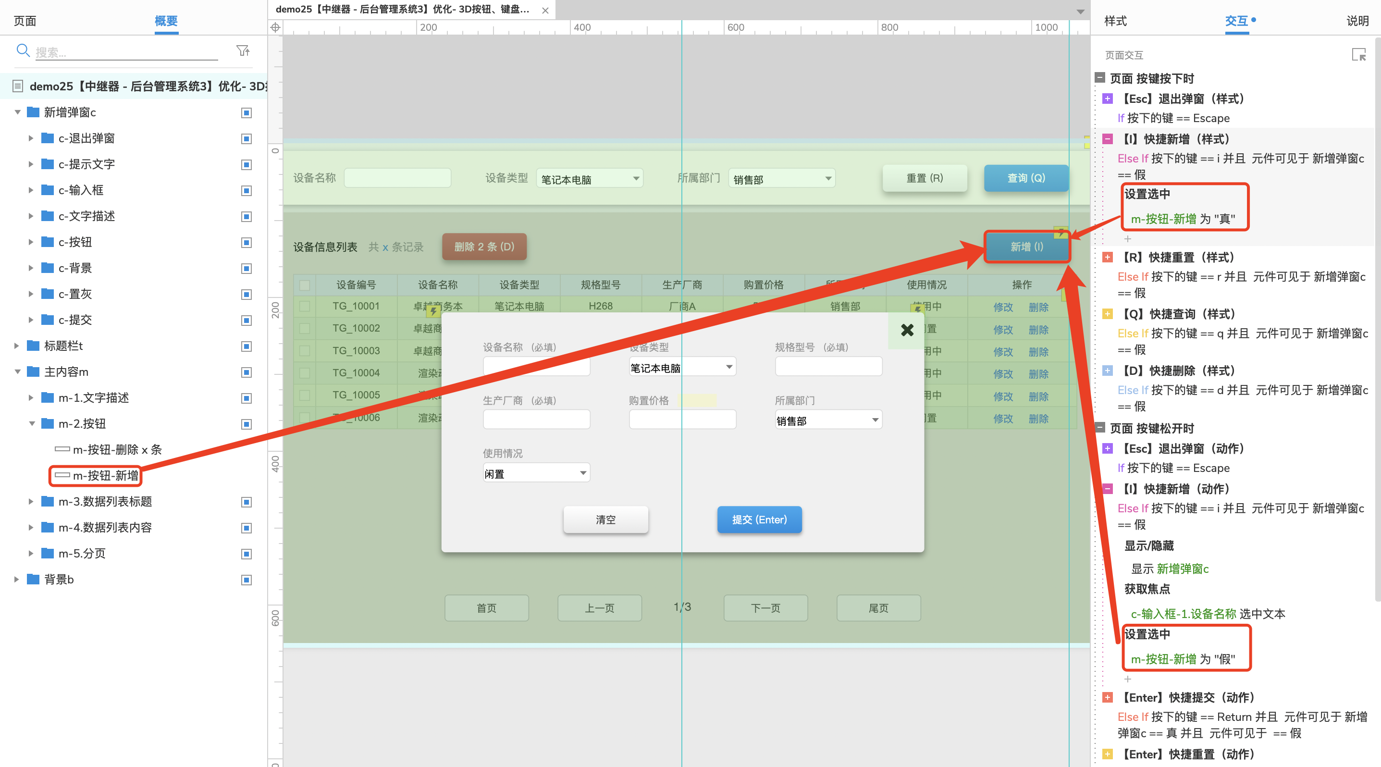The height and width of the screenshot is (767, 1381).
Task: Click the page document icon for demo25
Action: [x=18, y=86]
